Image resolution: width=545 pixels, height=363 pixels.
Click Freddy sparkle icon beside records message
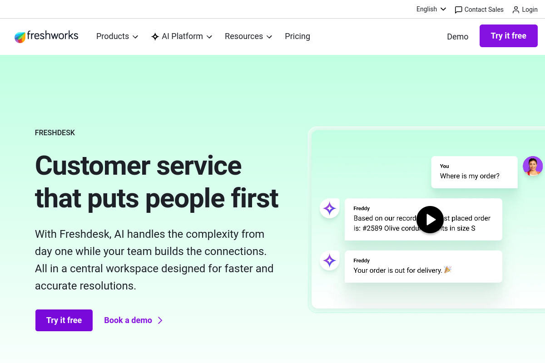point(330,208)
